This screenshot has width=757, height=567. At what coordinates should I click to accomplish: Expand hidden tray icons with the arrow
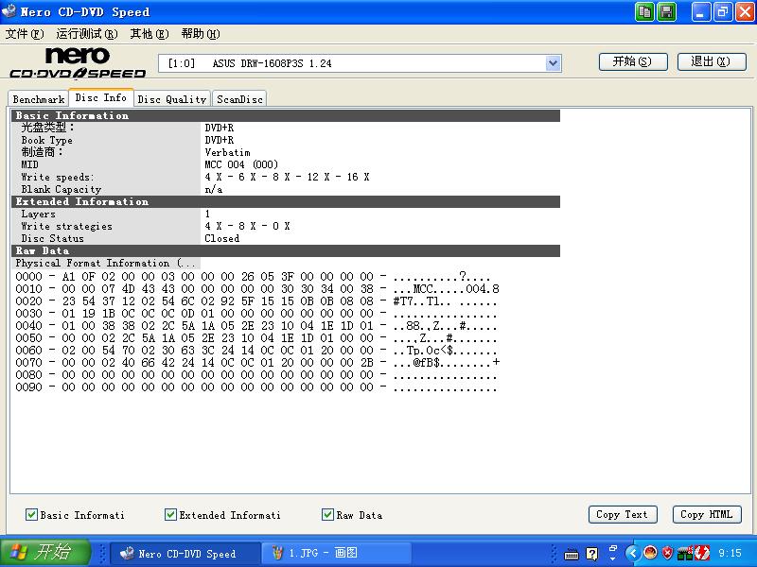[x=633, y=553]
